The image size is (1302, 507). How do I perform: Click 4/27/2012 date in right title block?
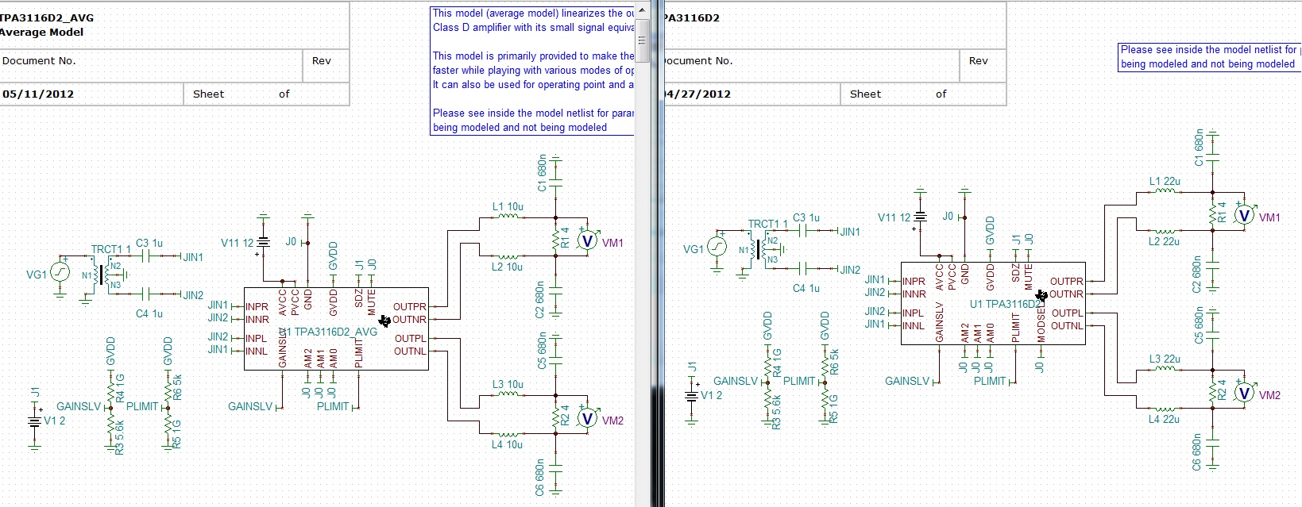click(x=697, y=94)
